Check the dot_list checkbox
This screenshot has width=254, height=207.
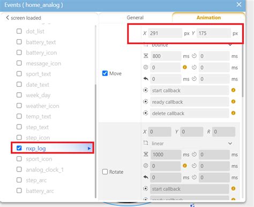tap(19, 31)
